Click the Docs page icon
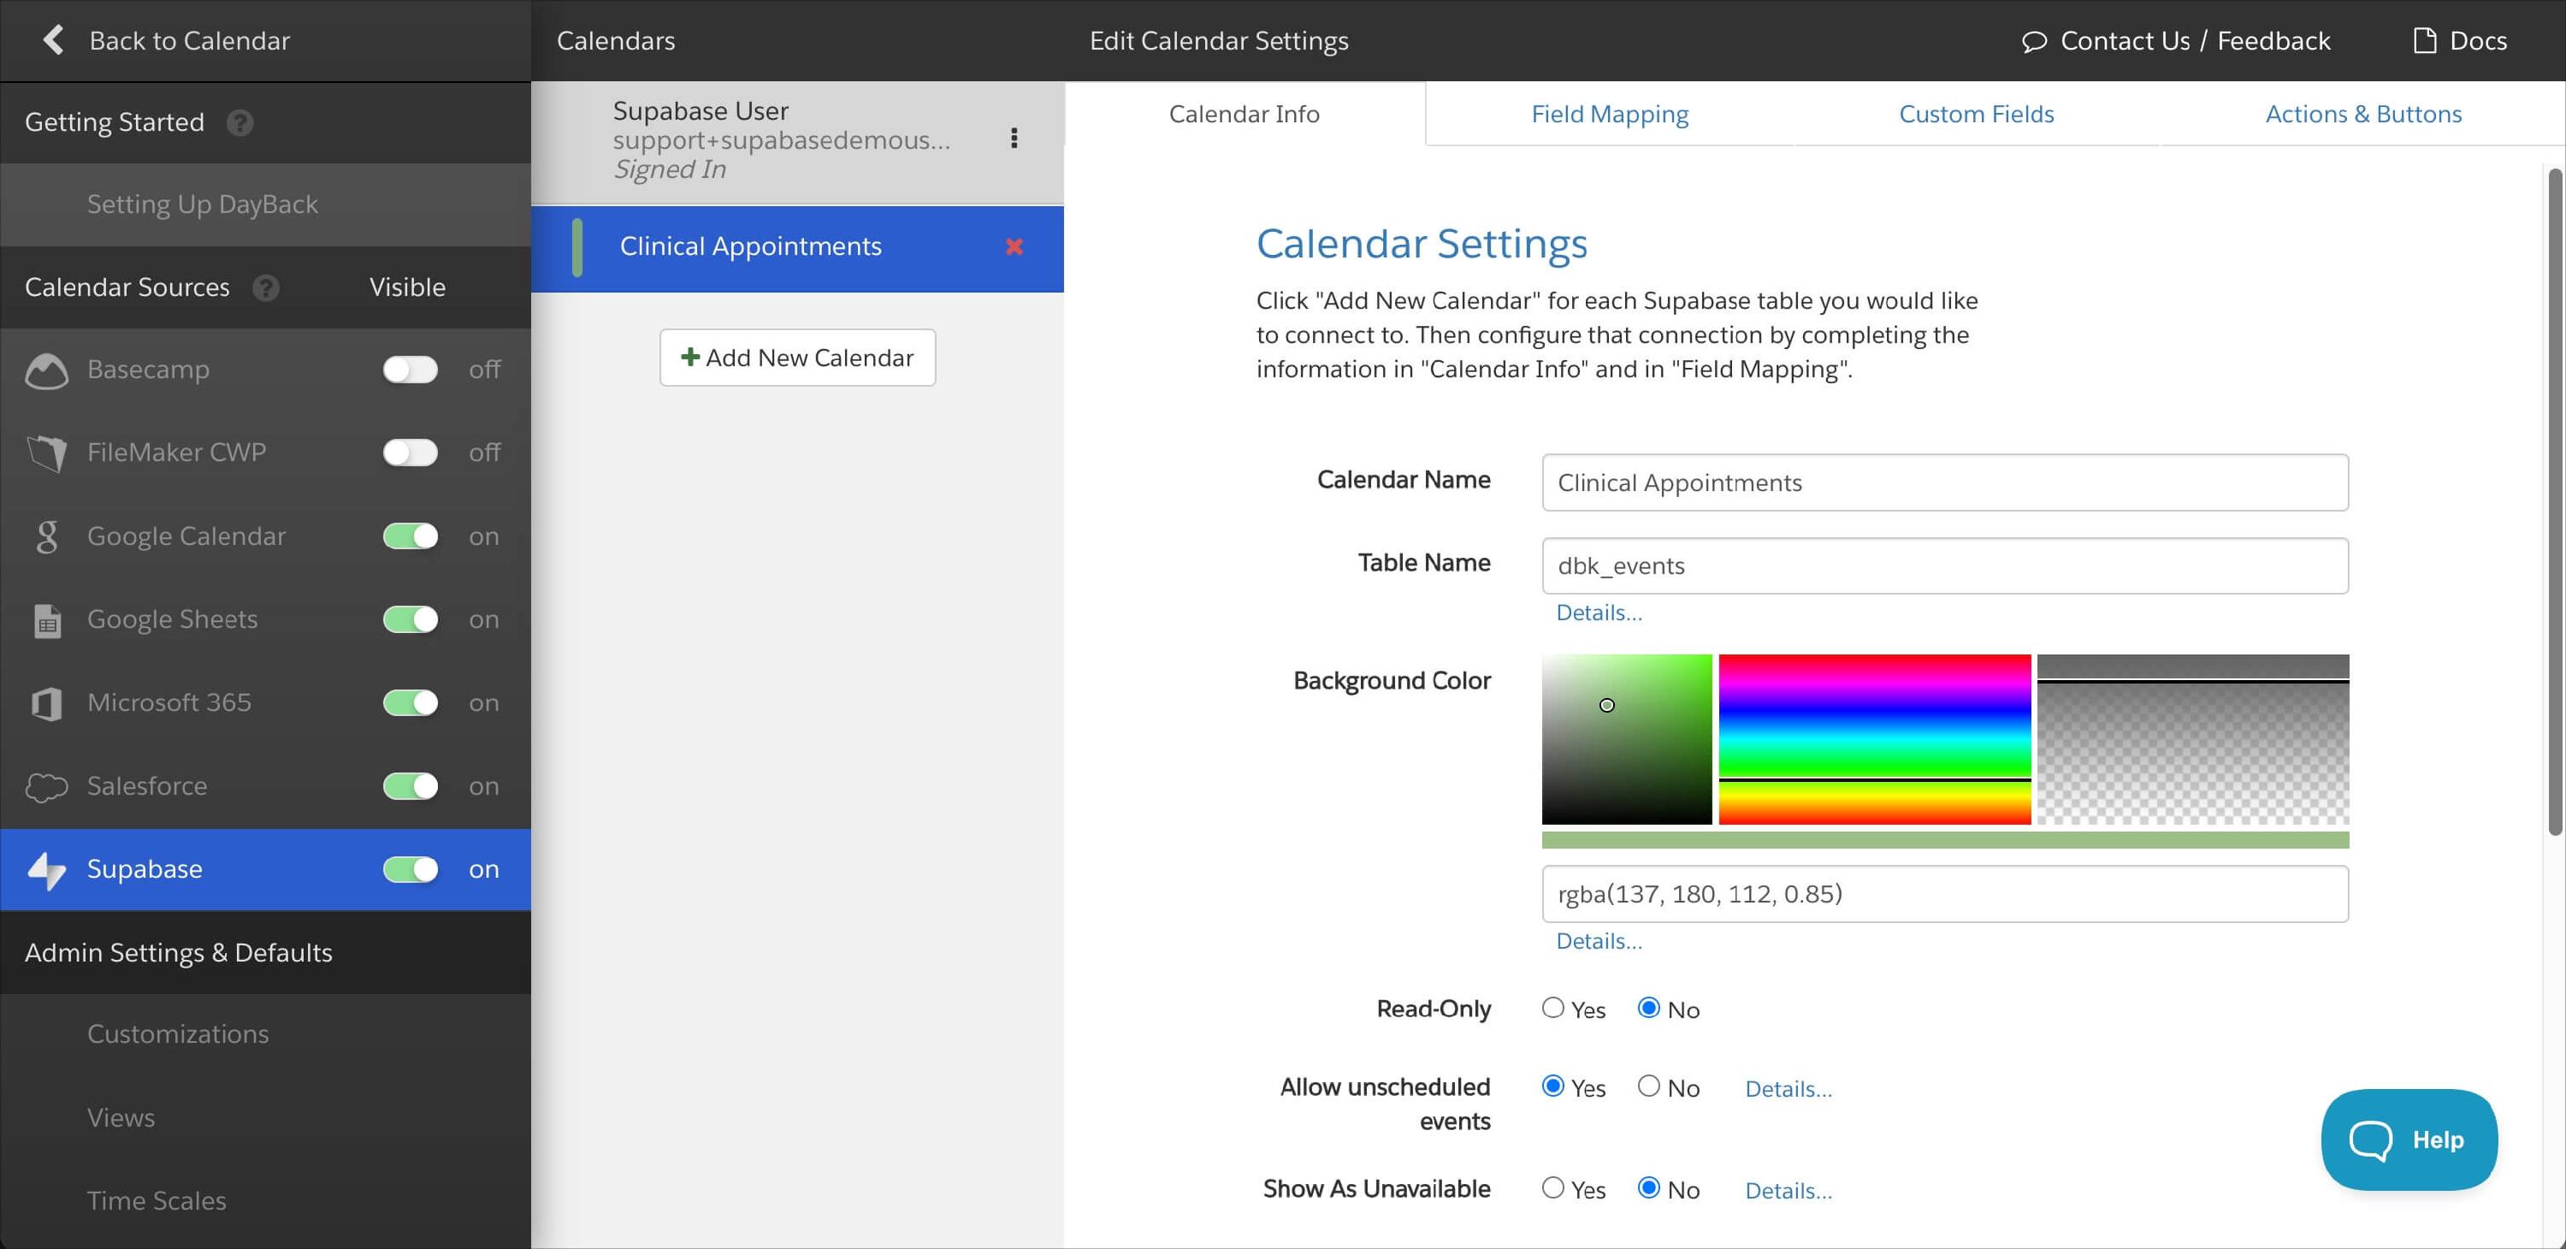2566x1249 pixels. click(2425, 40)
